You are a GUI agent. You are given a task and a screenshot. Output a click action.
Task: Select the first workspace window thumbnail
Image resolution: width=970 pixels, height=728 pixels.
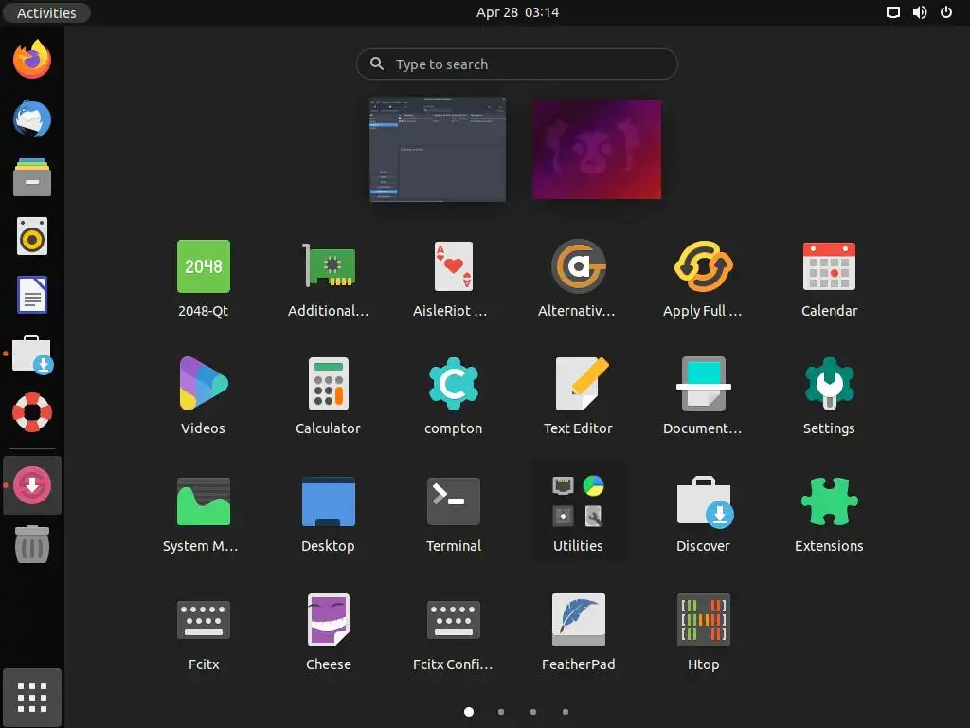[x=438, y=149]
